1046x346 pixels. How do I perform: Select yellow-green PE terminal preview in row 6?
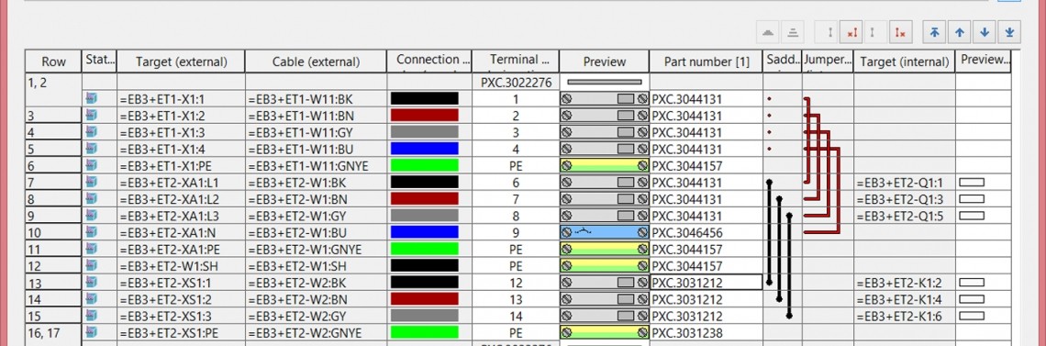coord(605,165)
